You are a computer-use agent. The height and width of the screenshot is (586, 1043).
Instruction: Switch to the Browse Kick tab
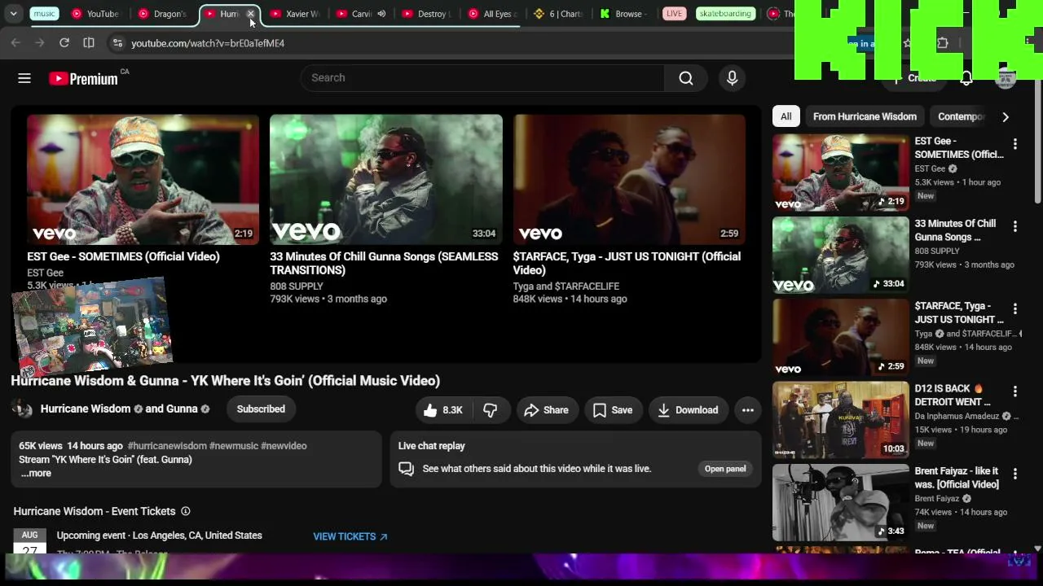624,14
